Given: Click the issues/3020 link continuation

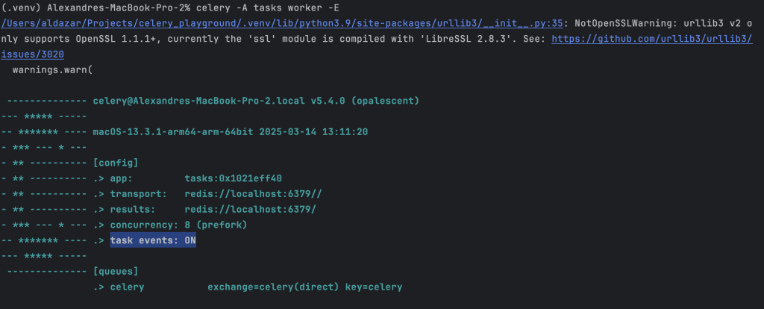Looking at the screenshot, I should [33, 54].
